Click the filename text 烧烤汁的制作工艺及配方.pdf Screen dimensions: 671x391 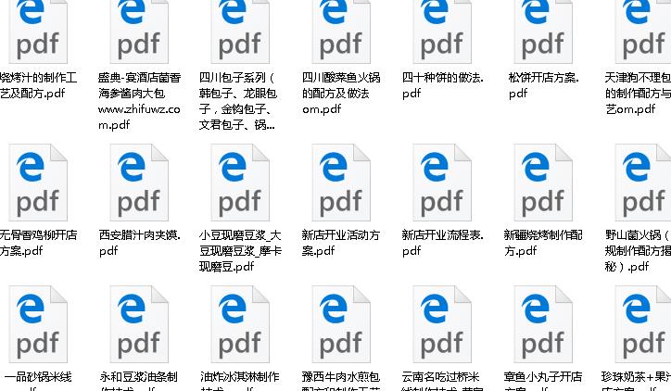(39, 85)
